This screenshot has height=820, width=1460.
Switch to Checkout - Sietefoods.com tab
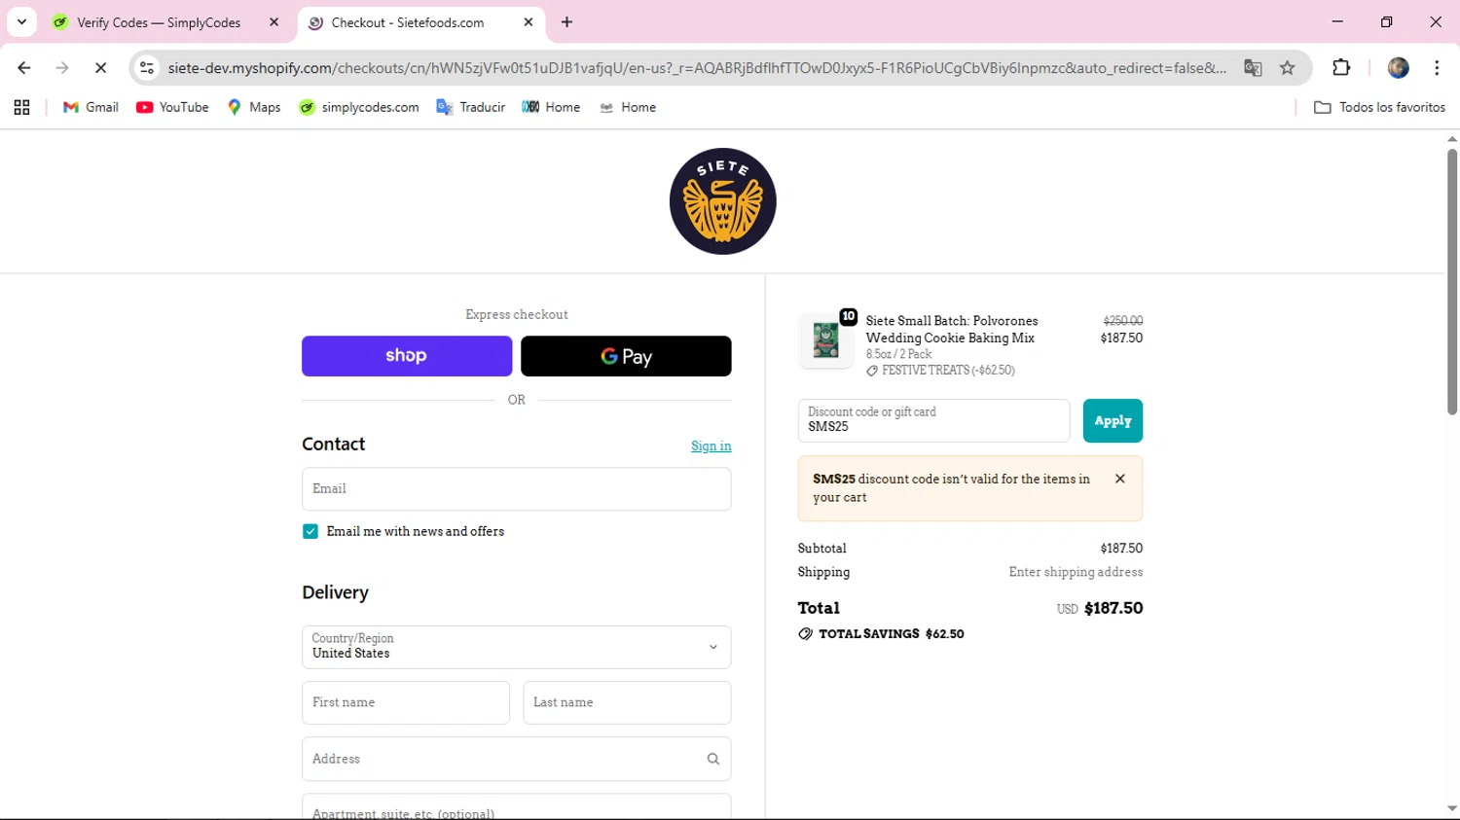(x=420, y=22)
